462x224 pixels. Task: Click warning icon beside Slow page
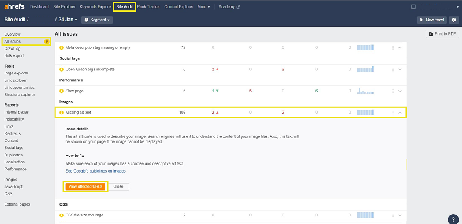(62, 91)
